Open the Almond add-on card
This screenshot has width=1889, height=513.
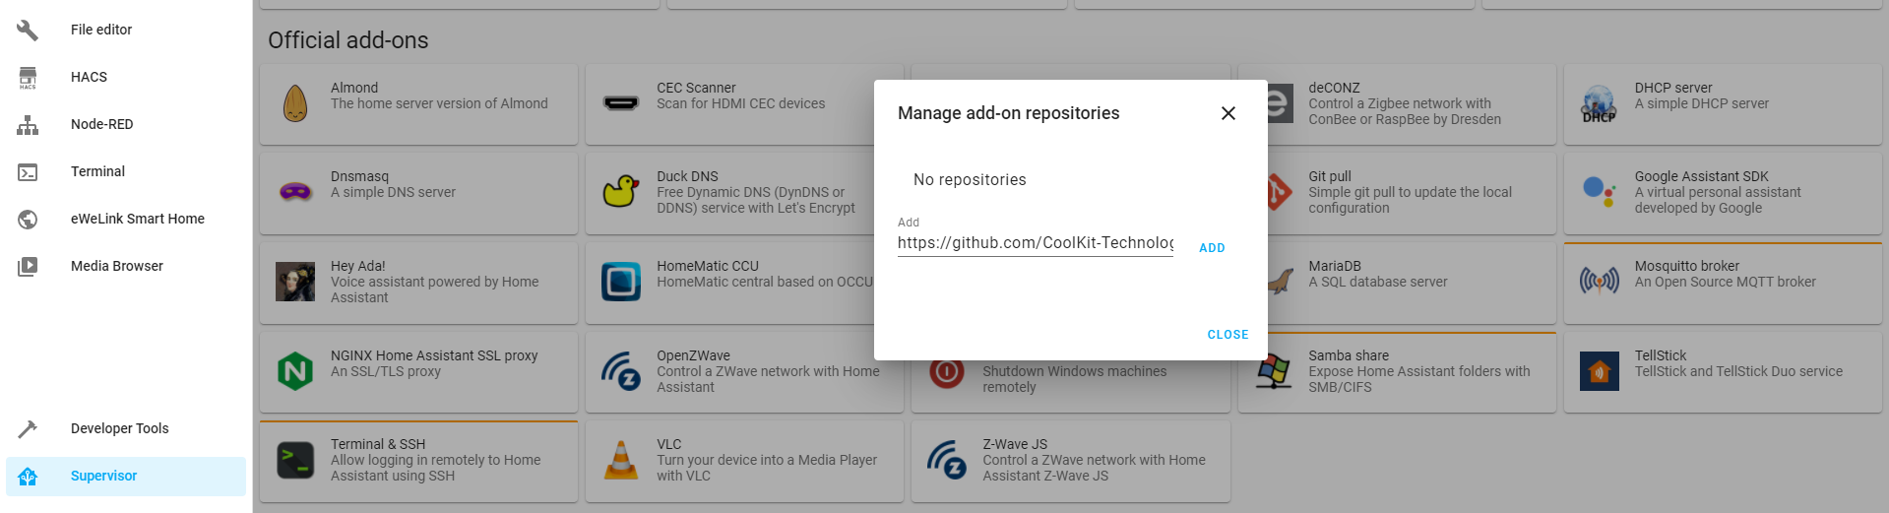click(418, 104)
